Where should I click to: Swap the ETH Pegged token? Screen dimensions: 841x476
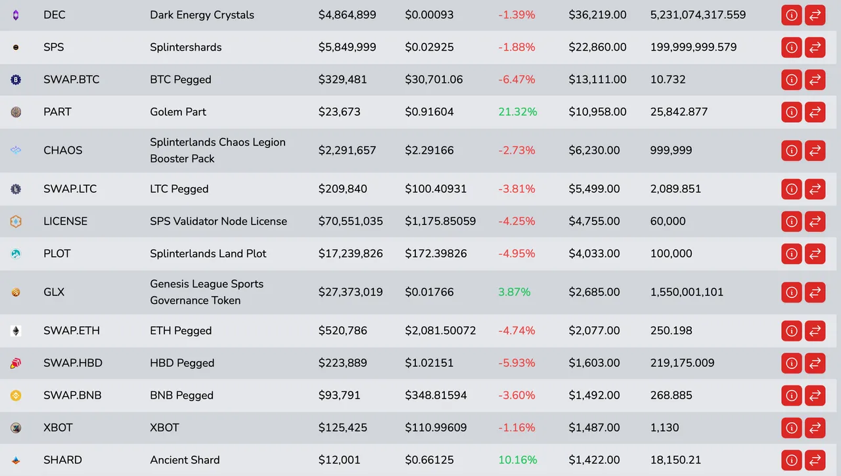click(x=815, y=331)
